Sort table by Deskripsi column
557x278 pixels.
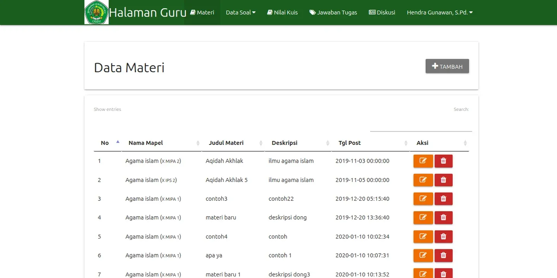(298, 143)
